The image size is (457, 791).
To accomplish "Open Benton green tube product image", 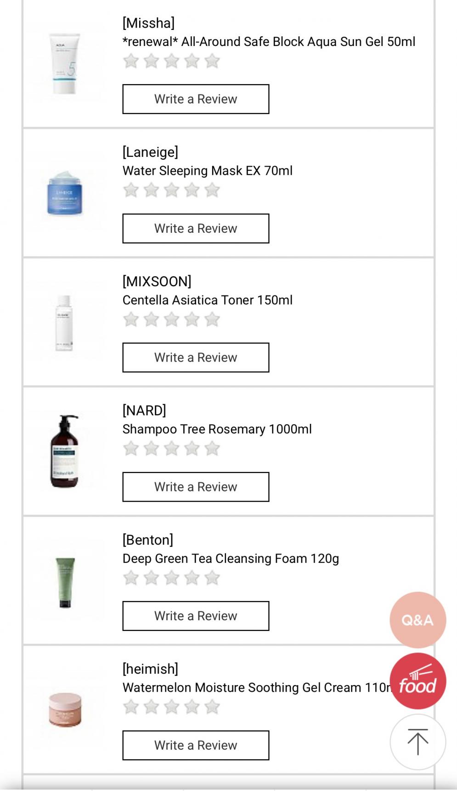I will point(65,582).
